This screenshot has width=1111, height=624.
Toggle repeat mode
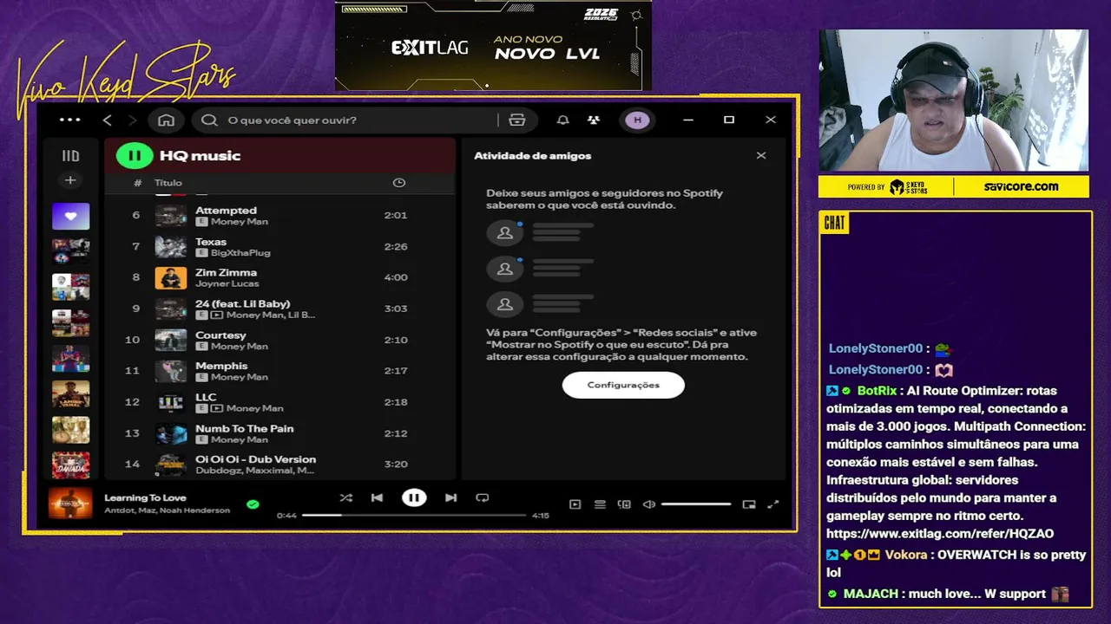(x=483, y=497)
